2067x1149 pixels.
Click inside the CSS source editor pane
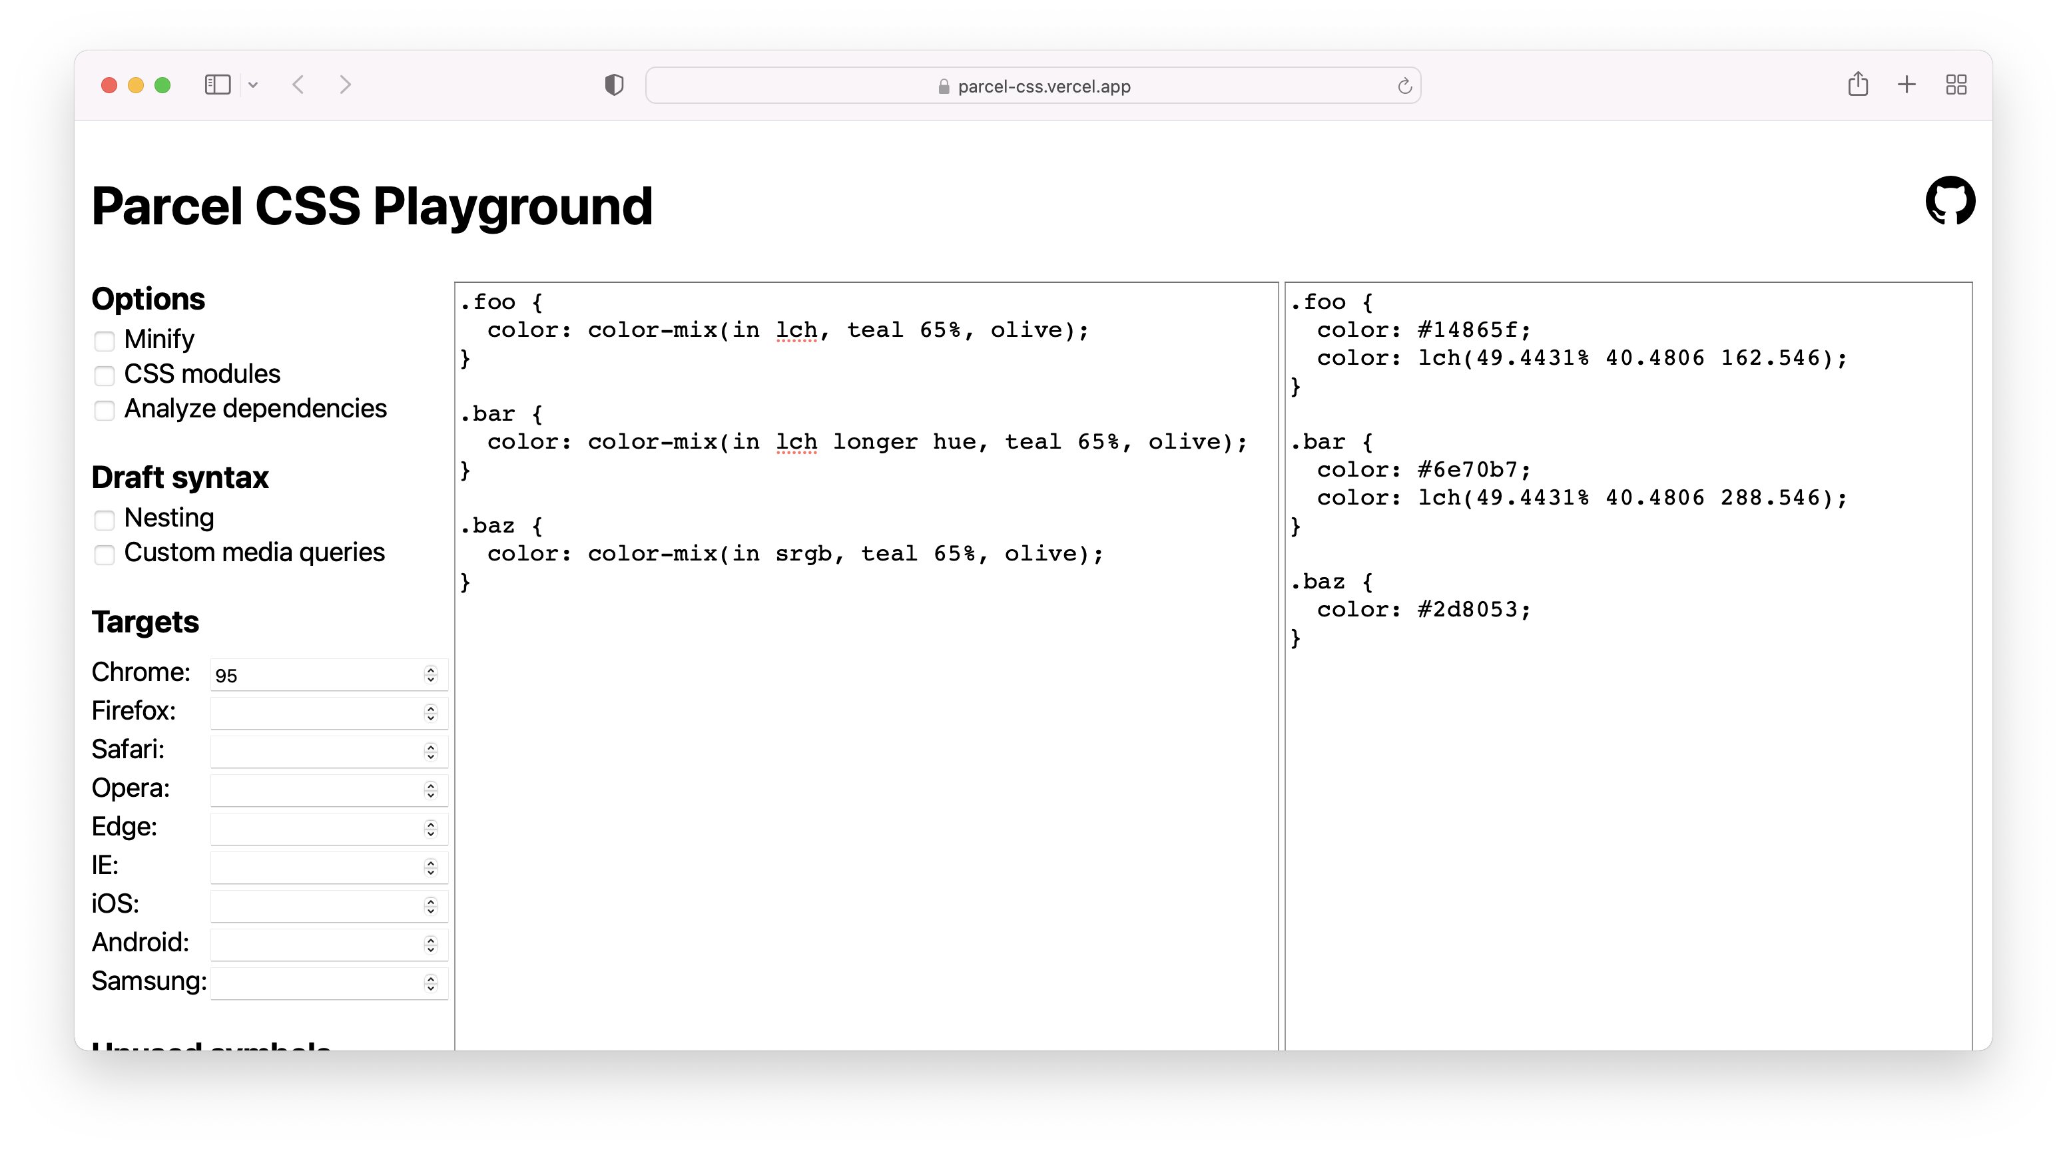(865, 762)
